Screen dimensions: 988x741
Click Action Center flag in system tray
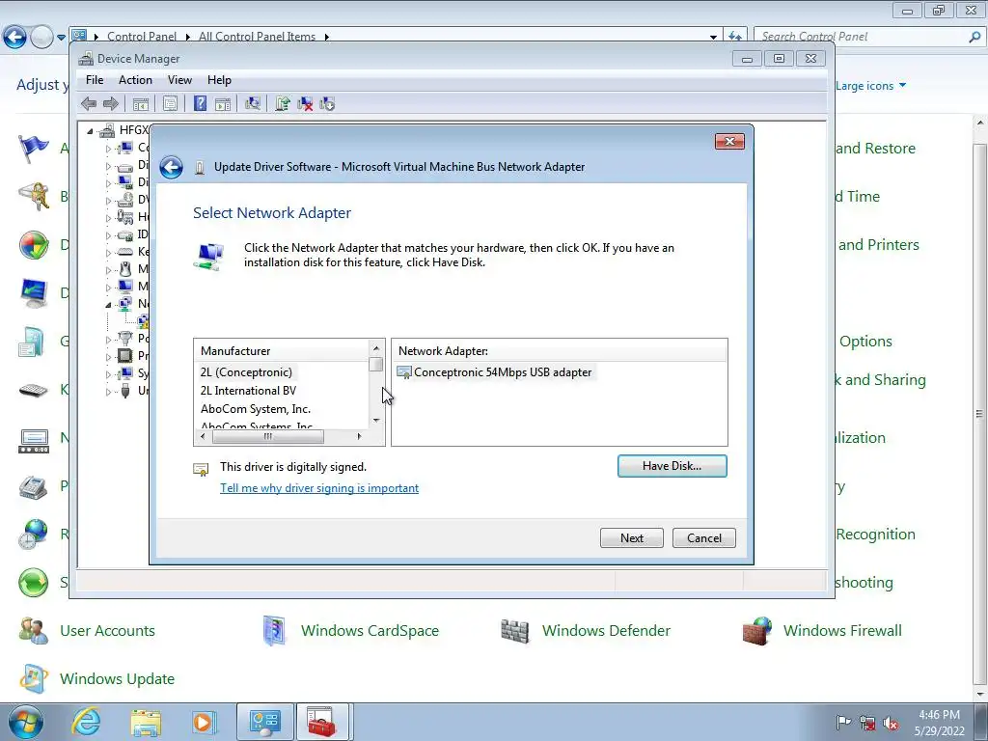coord(843,722)
